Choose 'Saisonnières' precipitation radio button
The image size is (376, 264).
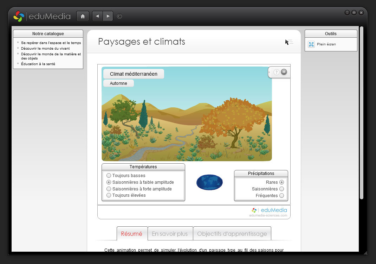point(281,189)
